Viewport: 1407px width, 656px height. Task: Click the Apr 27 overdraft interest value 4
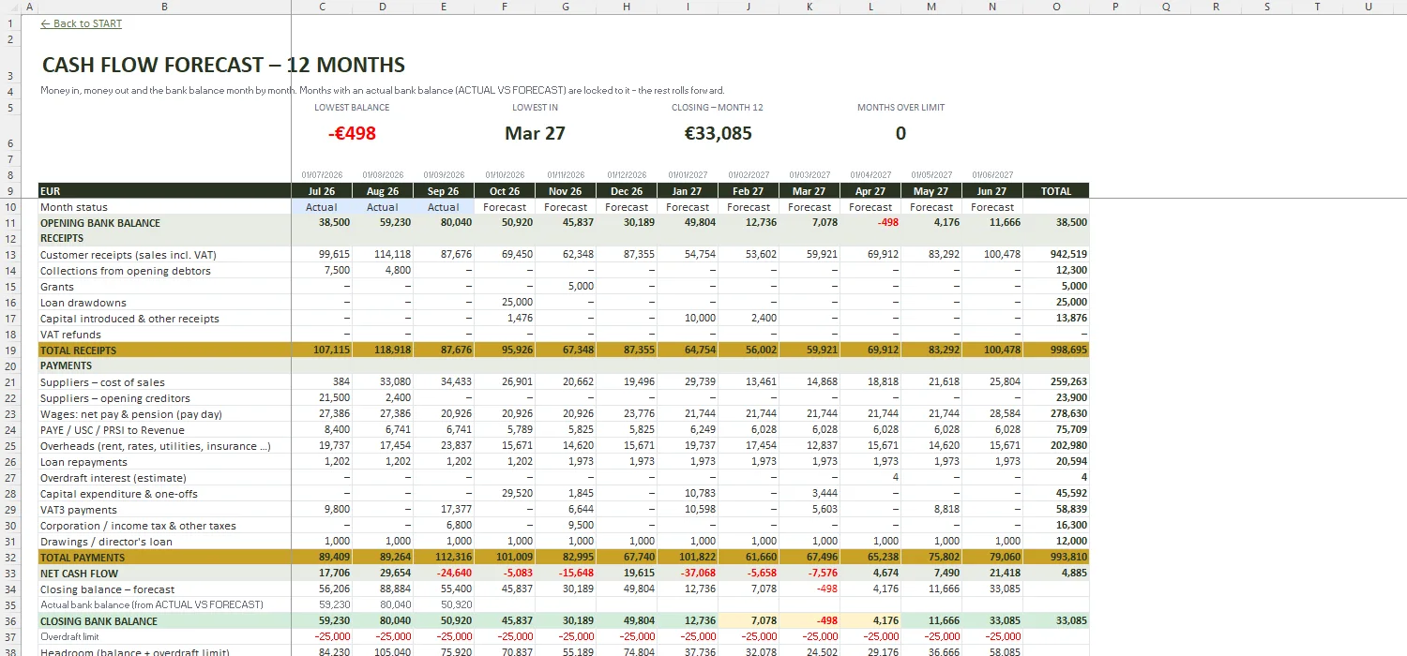point(895,478)
